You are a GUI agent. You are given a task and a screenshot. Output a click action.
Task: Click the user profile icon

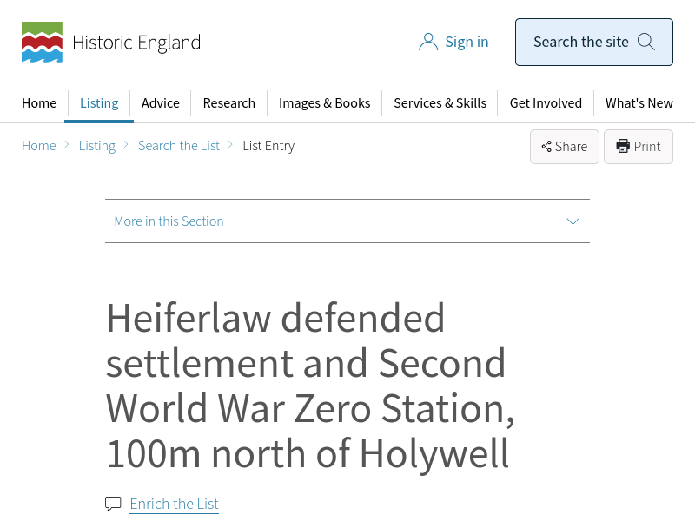(428, 42)
